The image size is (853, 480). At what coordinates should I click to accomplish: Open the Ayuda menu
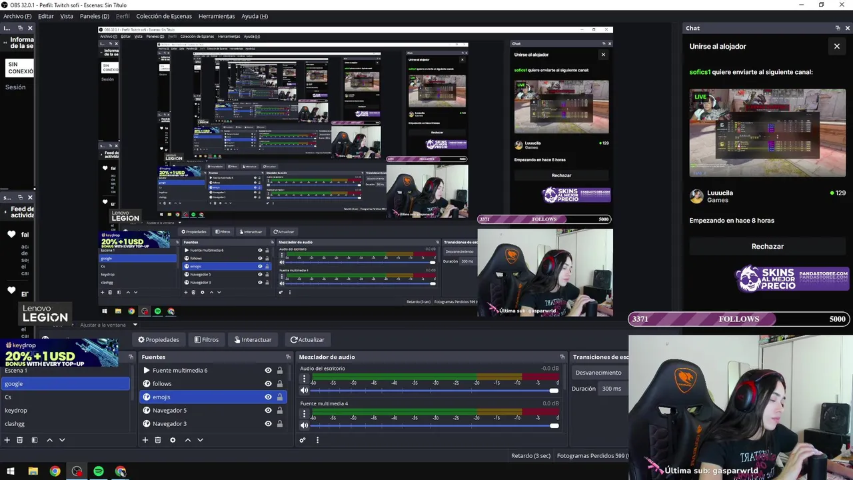pyautogui.click(x=255, y=16)
